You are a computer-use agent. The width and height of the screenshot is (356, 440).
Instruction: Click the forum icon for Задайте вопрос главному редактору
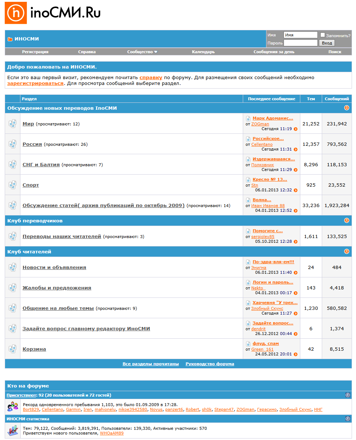(13, 328)
